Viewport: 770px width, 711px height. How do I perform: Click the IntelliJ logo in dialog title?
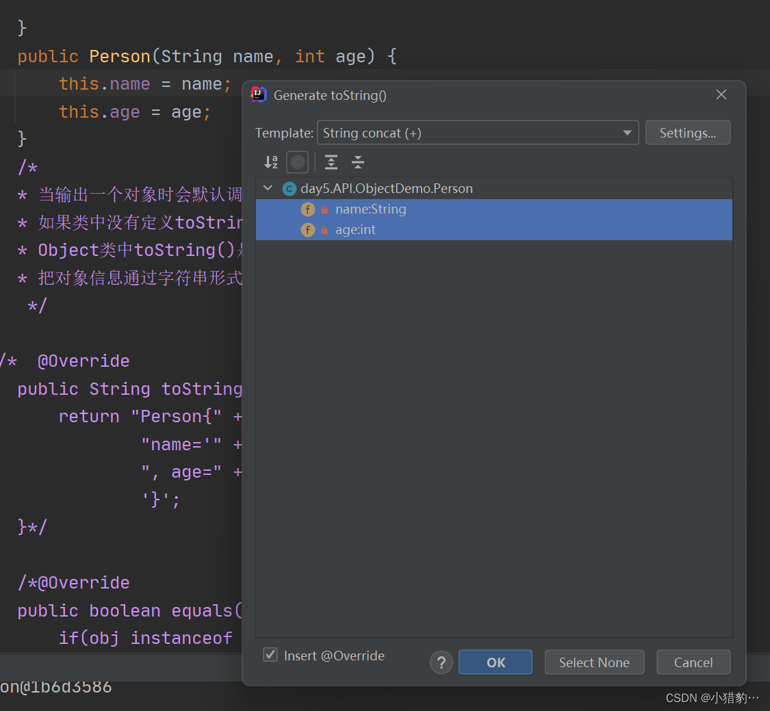[259, 95]
